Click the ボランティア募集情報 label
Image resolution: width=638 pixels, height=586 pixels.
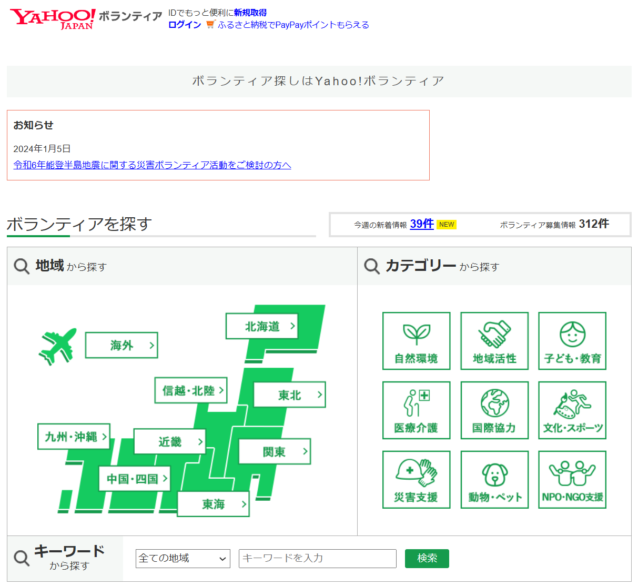click(x=538, y=225)
